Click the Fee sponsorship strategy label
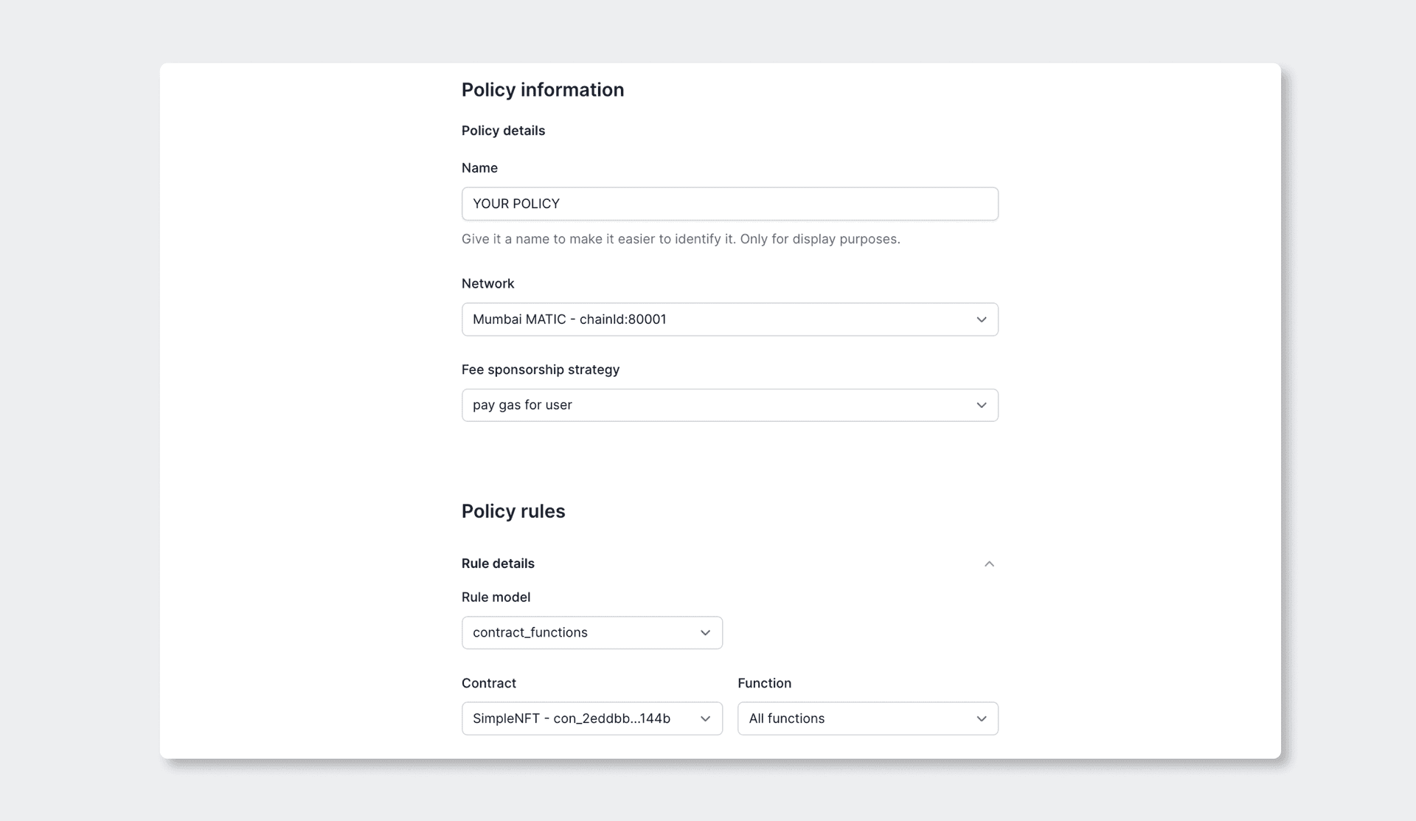The width and height of the screenshot is (1416, 821). click(x=540, y=370)
